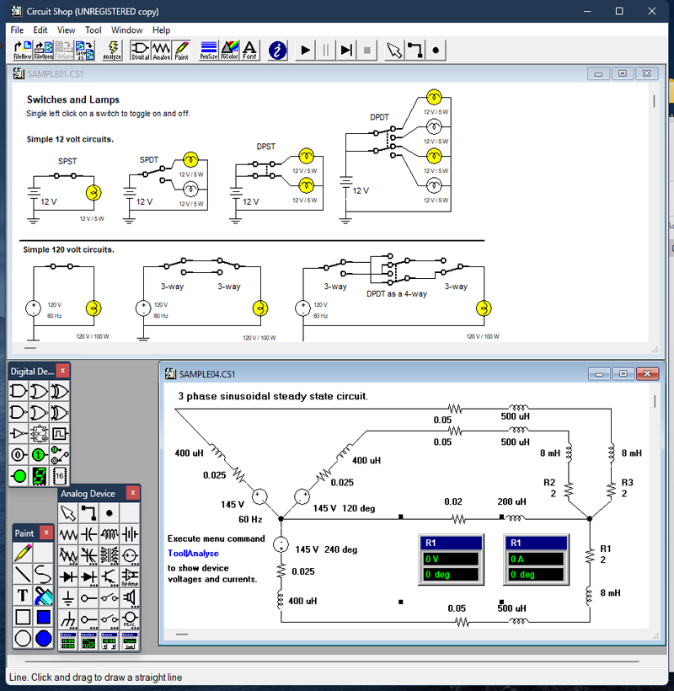Open the Window menu
674x691 pixels.
pos(126,29)
